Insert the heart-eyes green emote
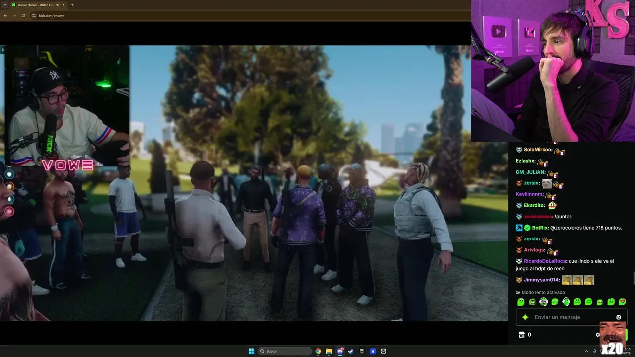The width and height of the screenshot is (635, 357). coord(622,302)
